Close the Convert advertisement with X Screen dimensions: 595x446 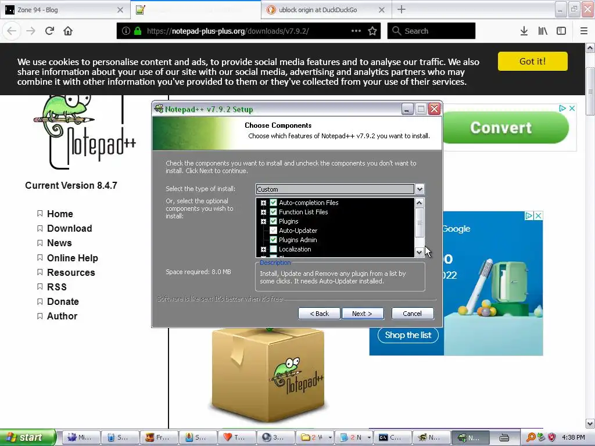(x=572, y=109)
